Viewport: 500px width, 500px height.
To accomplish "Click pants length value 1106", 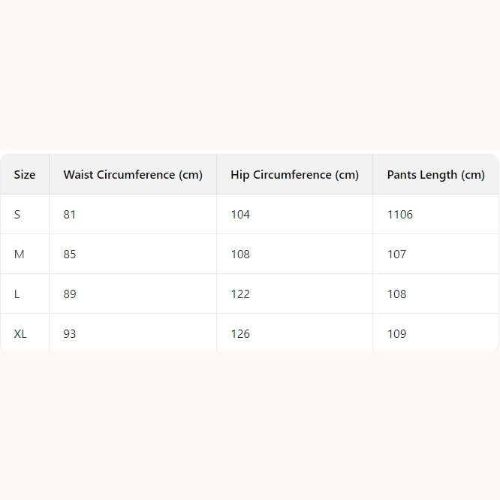I will pyautogui.click(x=400, y=215).
